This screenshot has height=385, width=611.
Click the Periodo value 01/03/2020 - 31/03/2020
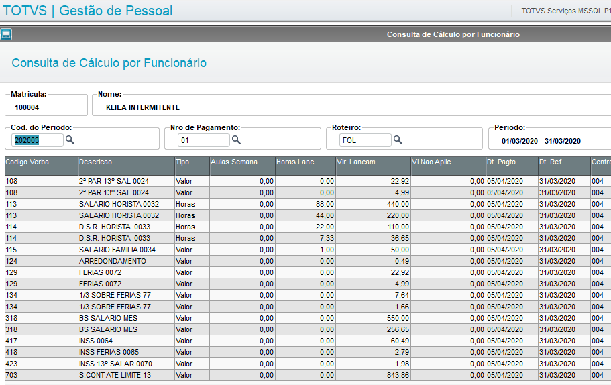(541, 141)
